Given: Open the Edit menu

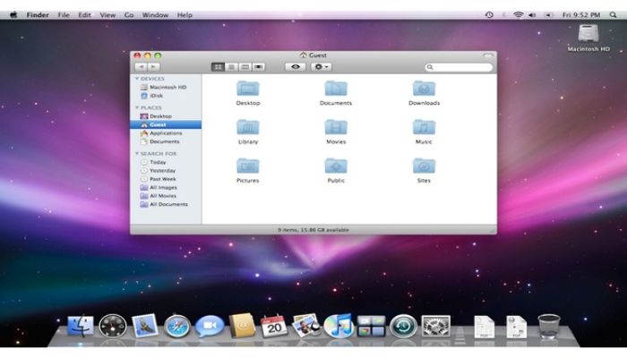Looking at the screenshot, I should click(x=84, y=15).
